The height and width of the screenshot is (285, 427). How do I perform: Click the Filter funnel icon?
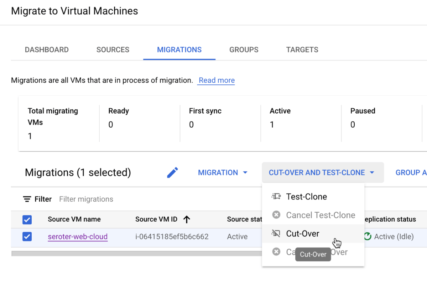click(x=27, y=199)
